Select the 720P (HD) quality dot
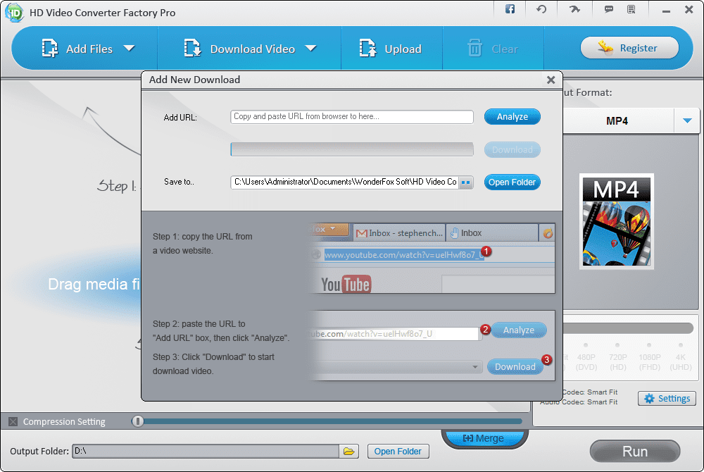 pos(617,345)
